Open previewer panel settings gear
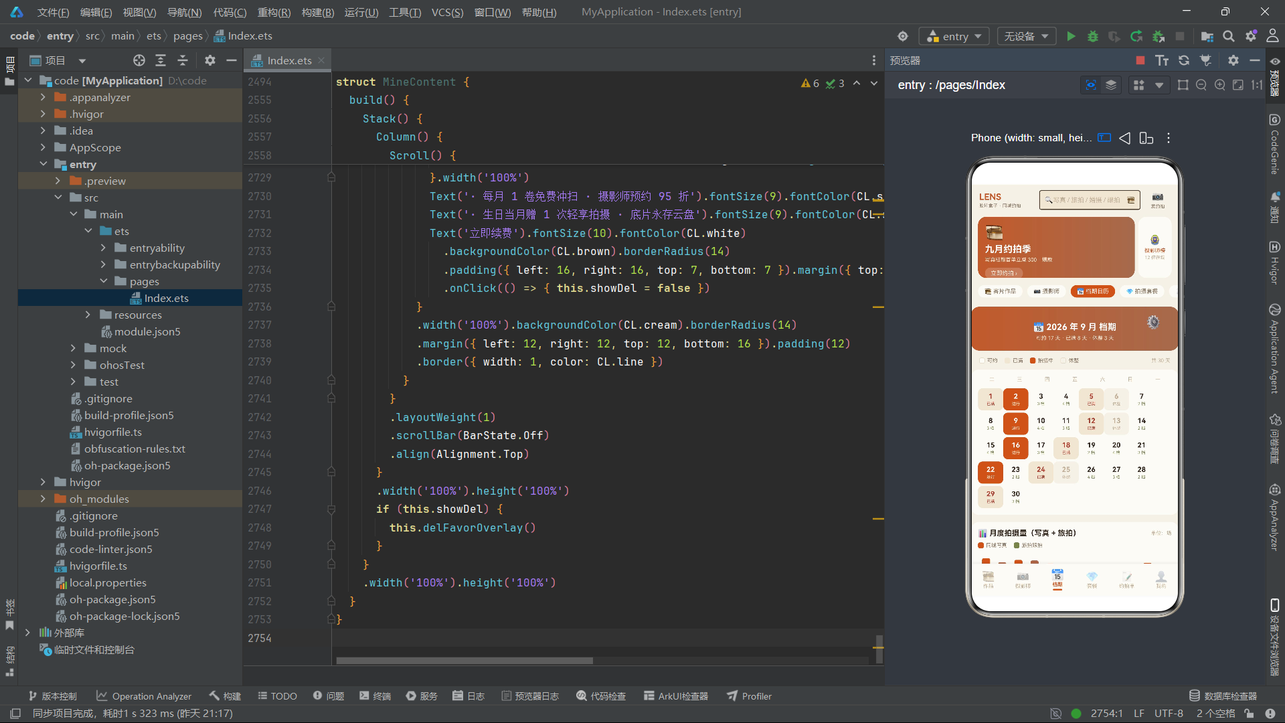This screenshot has height=723, width=1285. tap(1233, 60)
